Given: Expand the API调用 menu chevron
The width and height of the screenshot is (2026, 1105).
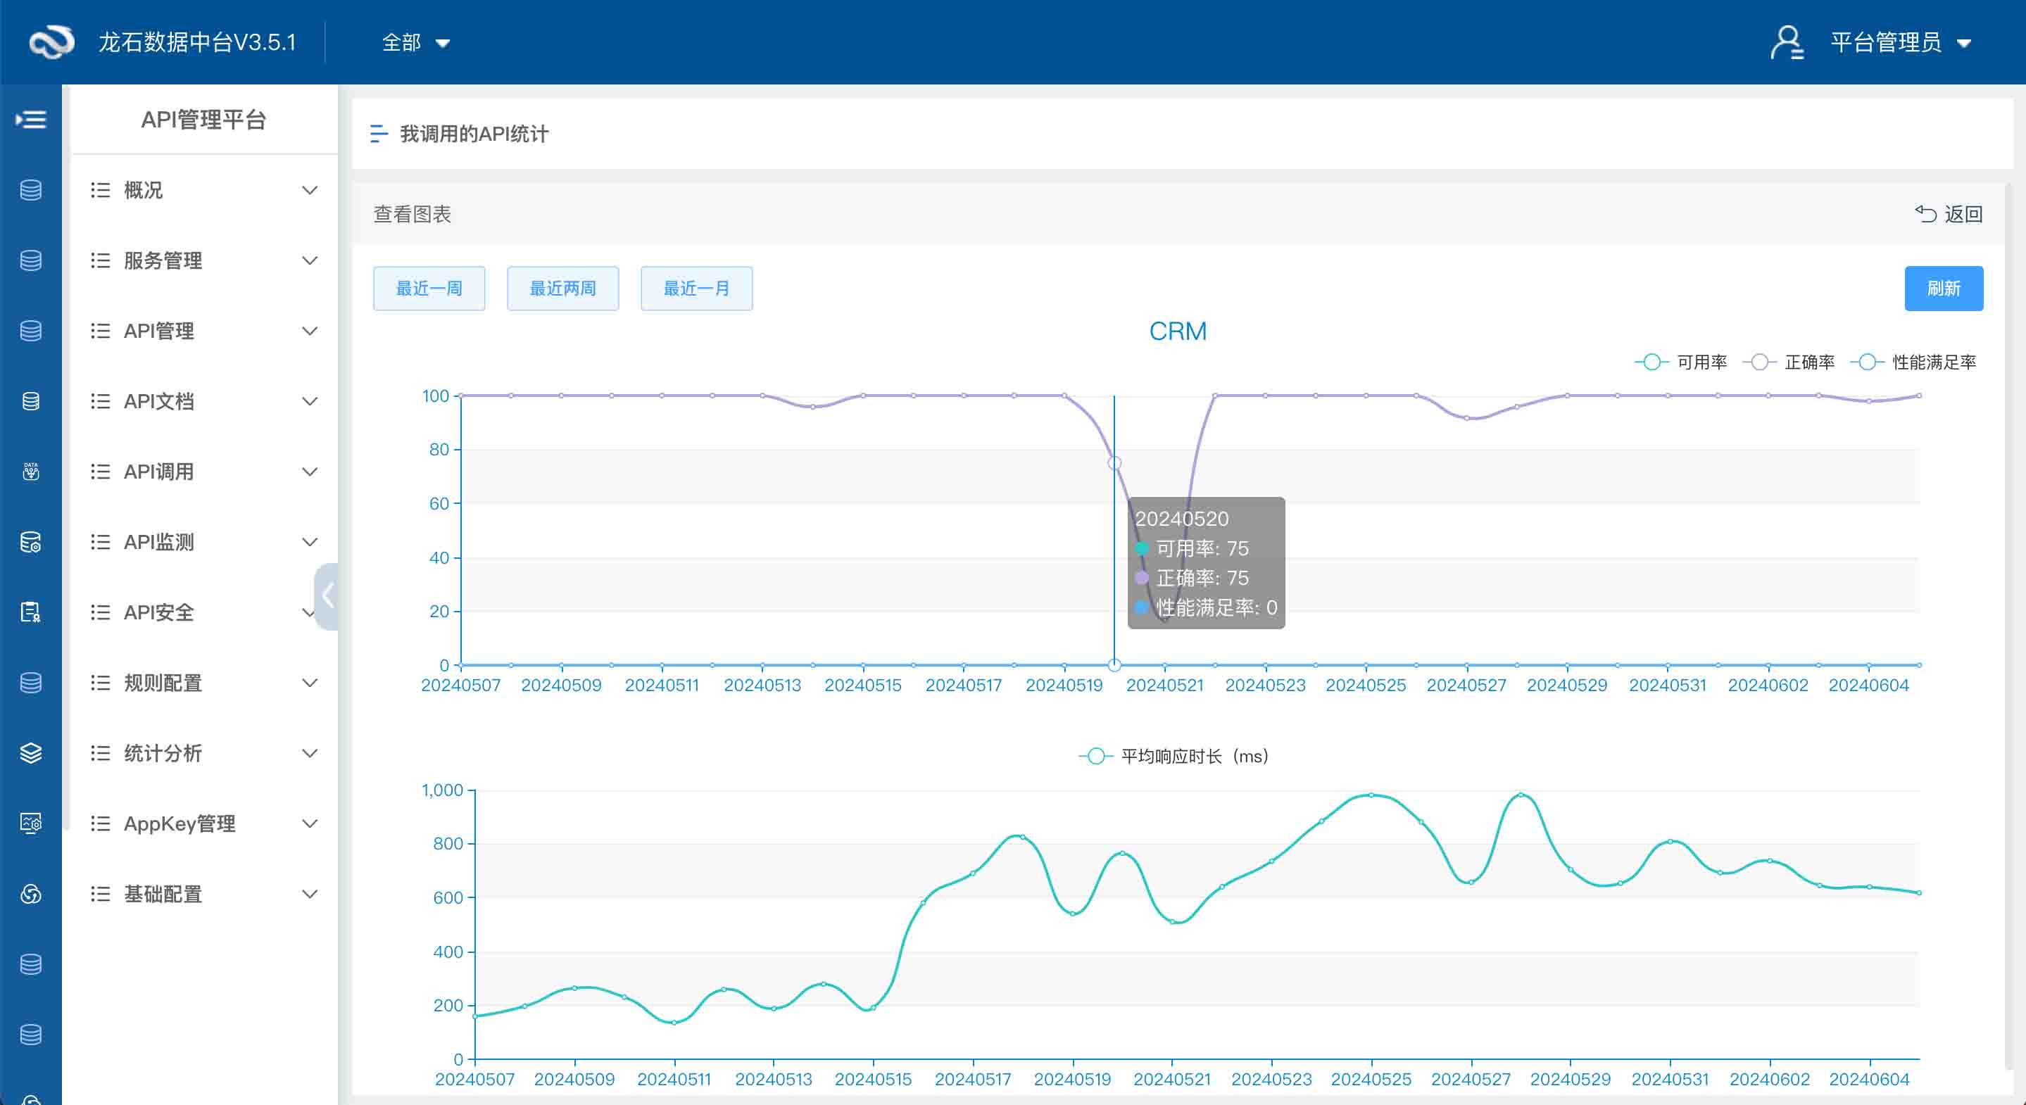Looking at the screenshot, I should coord(310,472).
